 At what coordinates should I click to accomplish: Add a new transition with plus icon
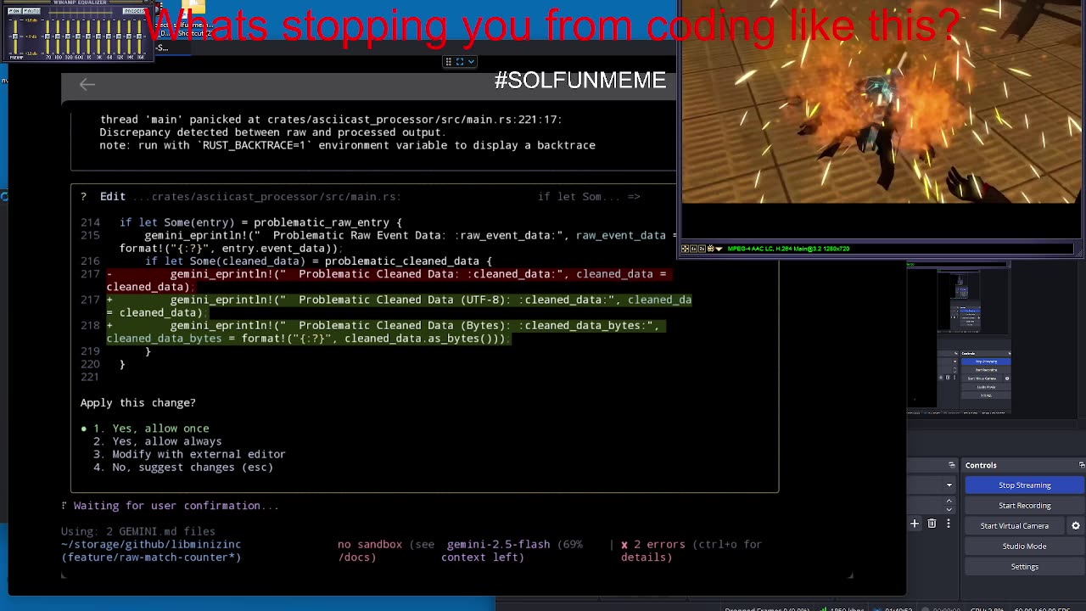pyautogui.click(x=915, y=524)
